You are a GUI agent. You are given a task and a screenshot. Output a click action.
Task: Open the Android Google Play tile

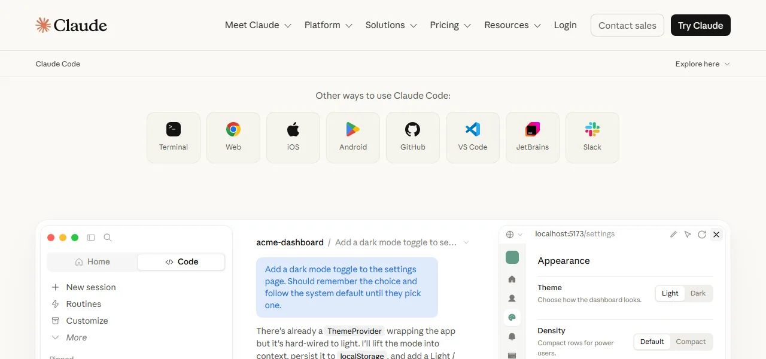coord(353,138)
